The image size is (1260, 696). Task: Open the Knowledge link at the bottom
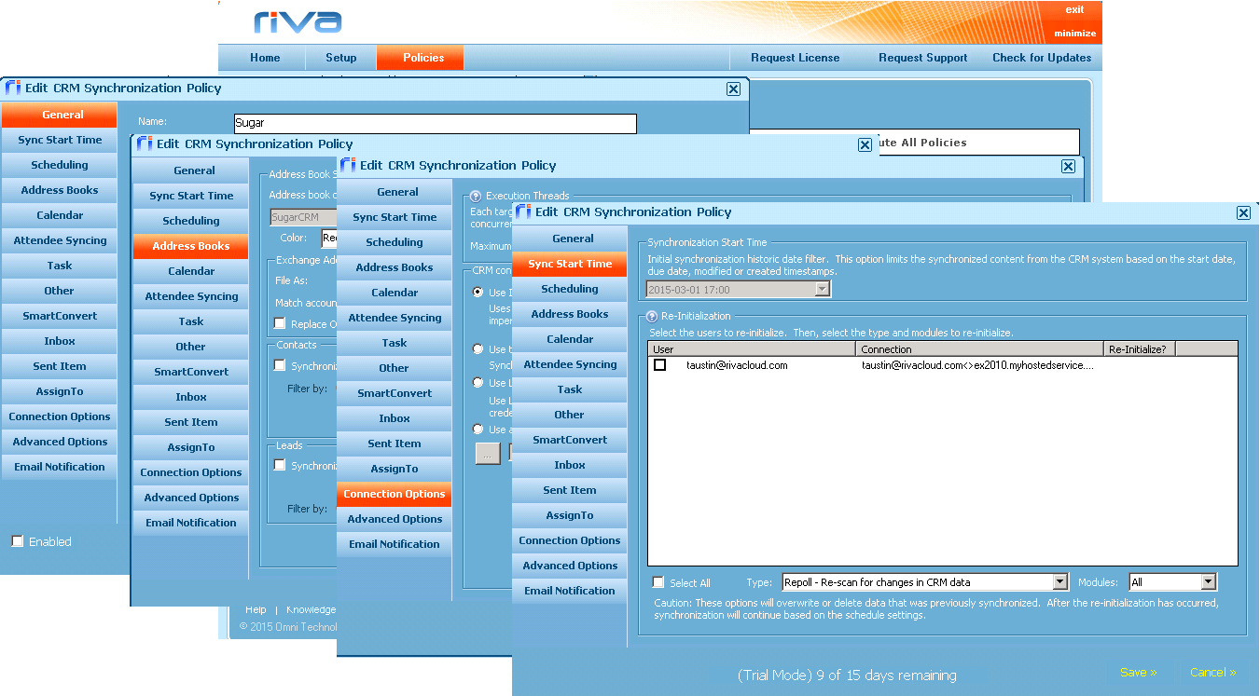pos(310,609)
